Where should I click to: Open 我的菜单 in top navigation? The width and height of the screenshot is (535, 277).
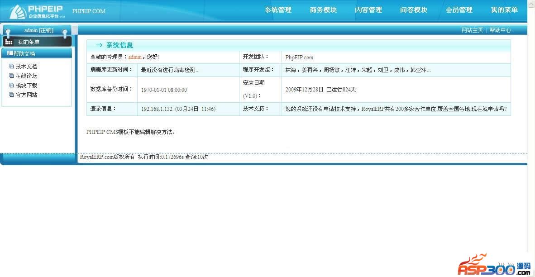tap(504, 10)
